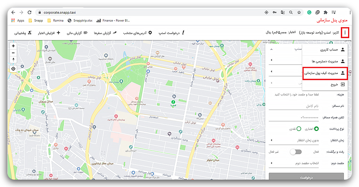This screenshot has height=187, width=359.
Task: Reset map bearing compass button
Action: click(x=13, y=60)
